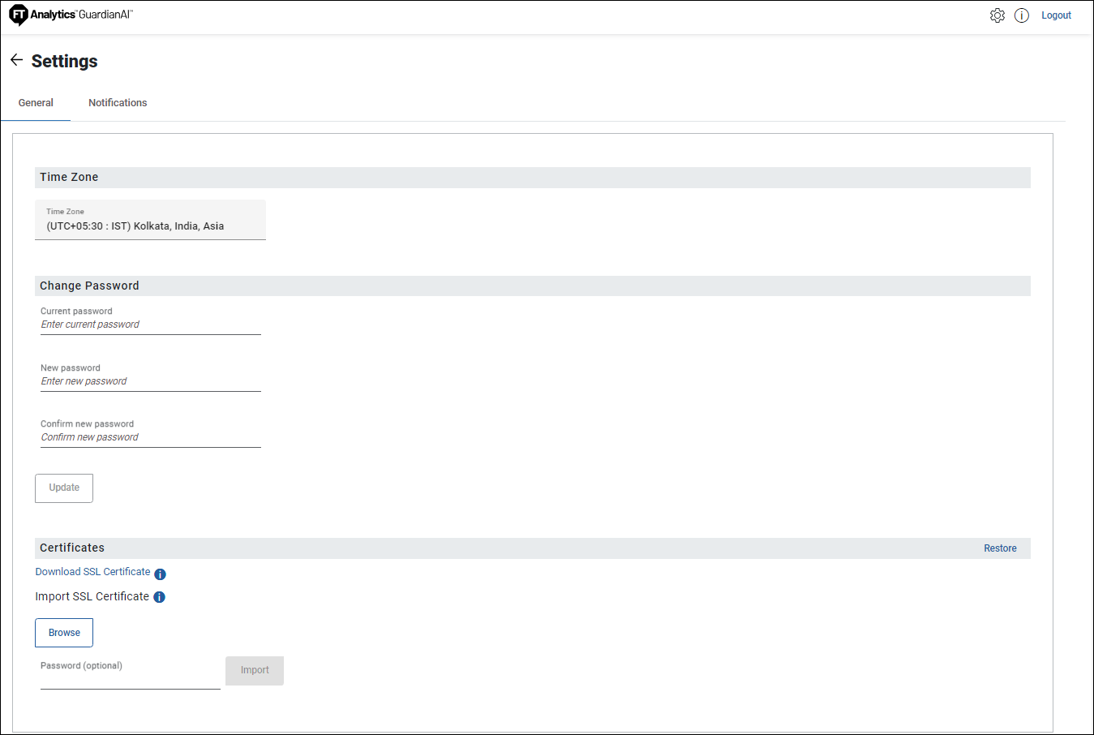Select the Confirm new password field

[x=150, y=437]
